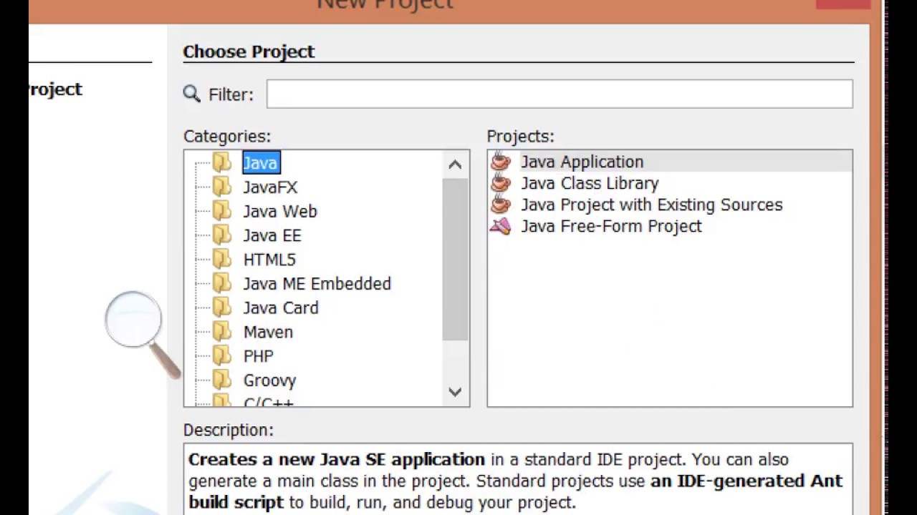The image size is (917, 515).
Task: Click the magnifier icon beside Filter
Action: pyautogui.click(x=191, y=94)
